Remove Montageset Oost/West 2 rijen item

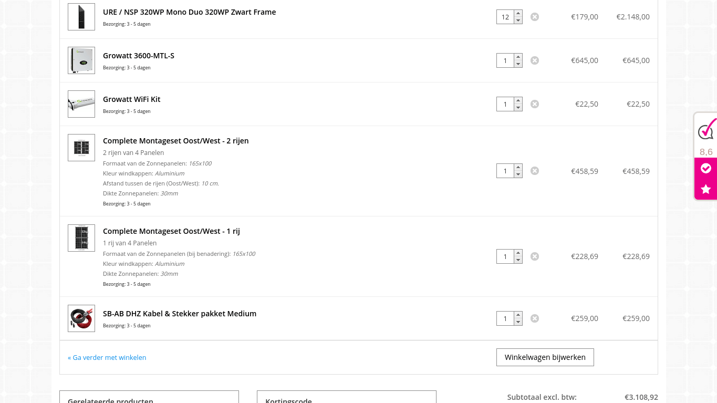pos(535,171)
